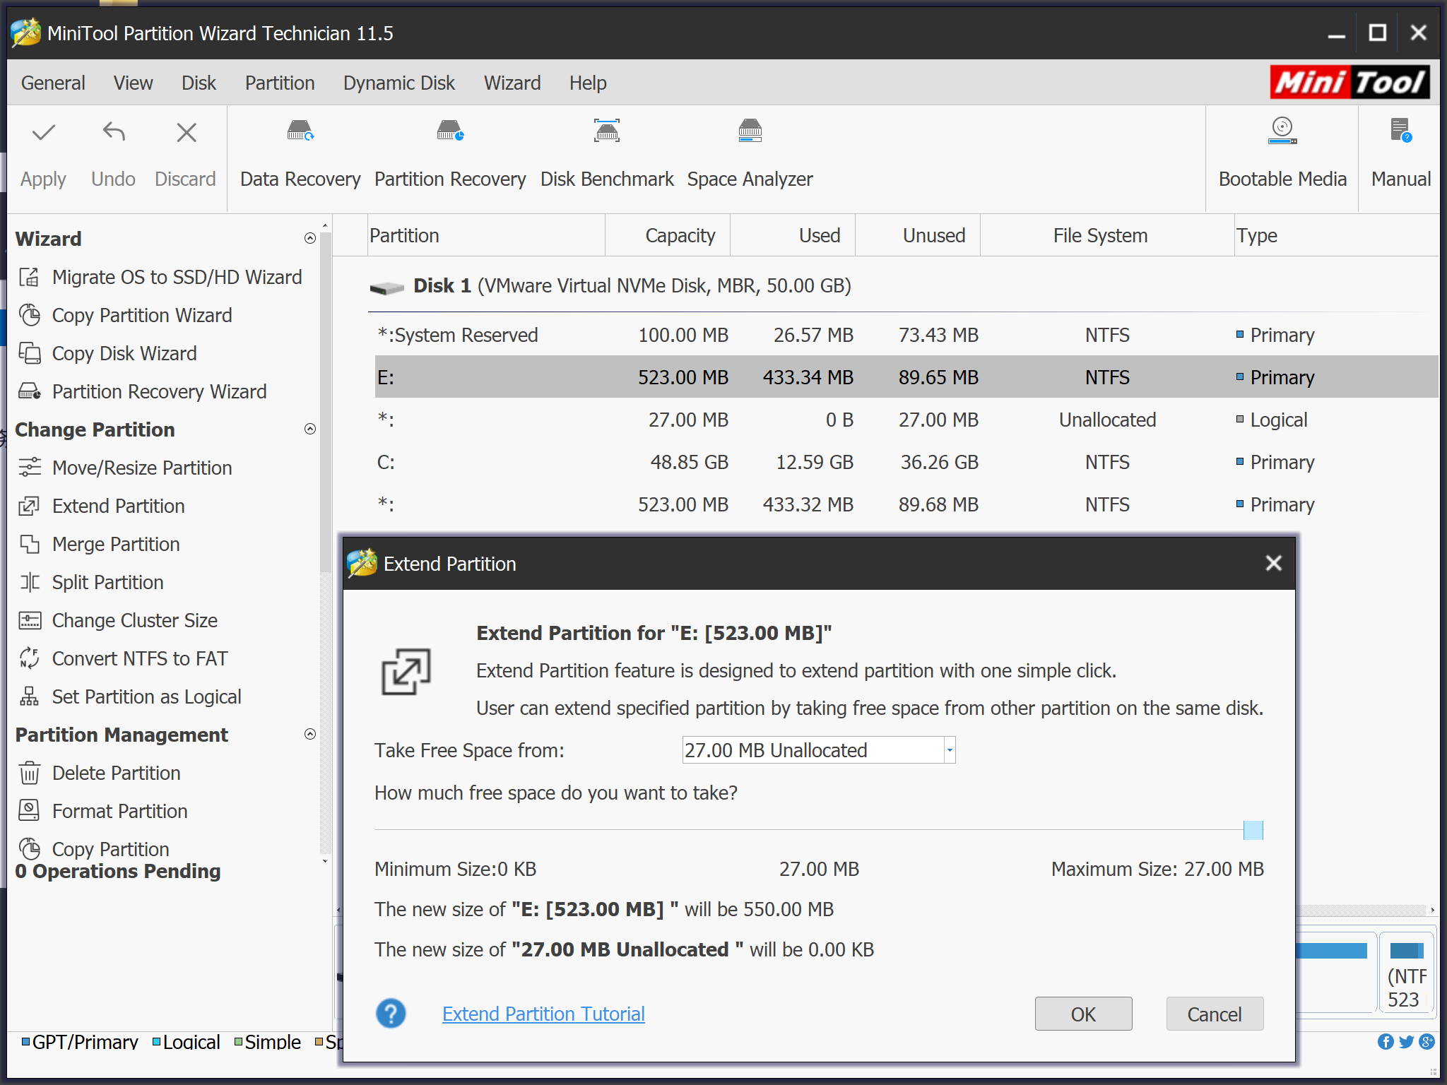Open Take Free Space from dropdown
1447x1085 pixels.
click(818, 750)
